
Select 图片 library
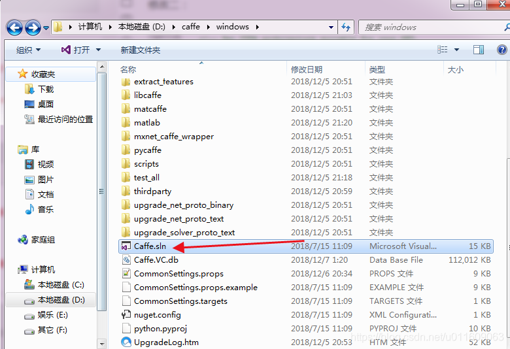click(46, 180)
